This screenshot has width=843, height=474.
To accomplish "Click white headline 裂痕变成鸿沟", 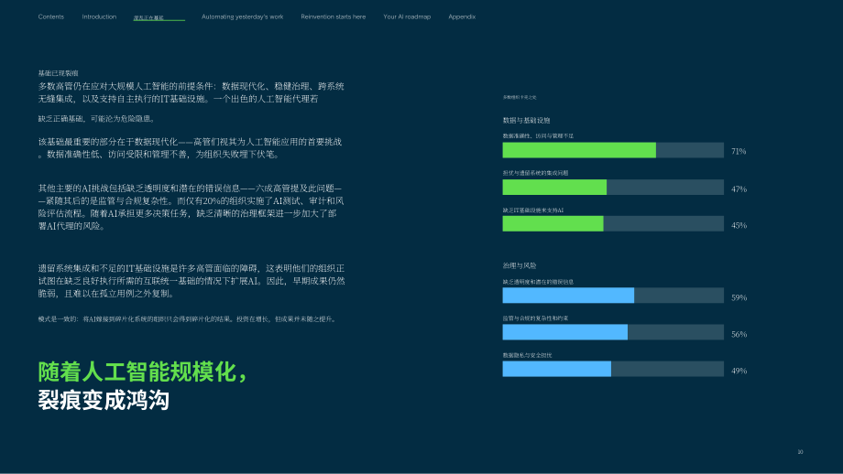I will point(104,400).
